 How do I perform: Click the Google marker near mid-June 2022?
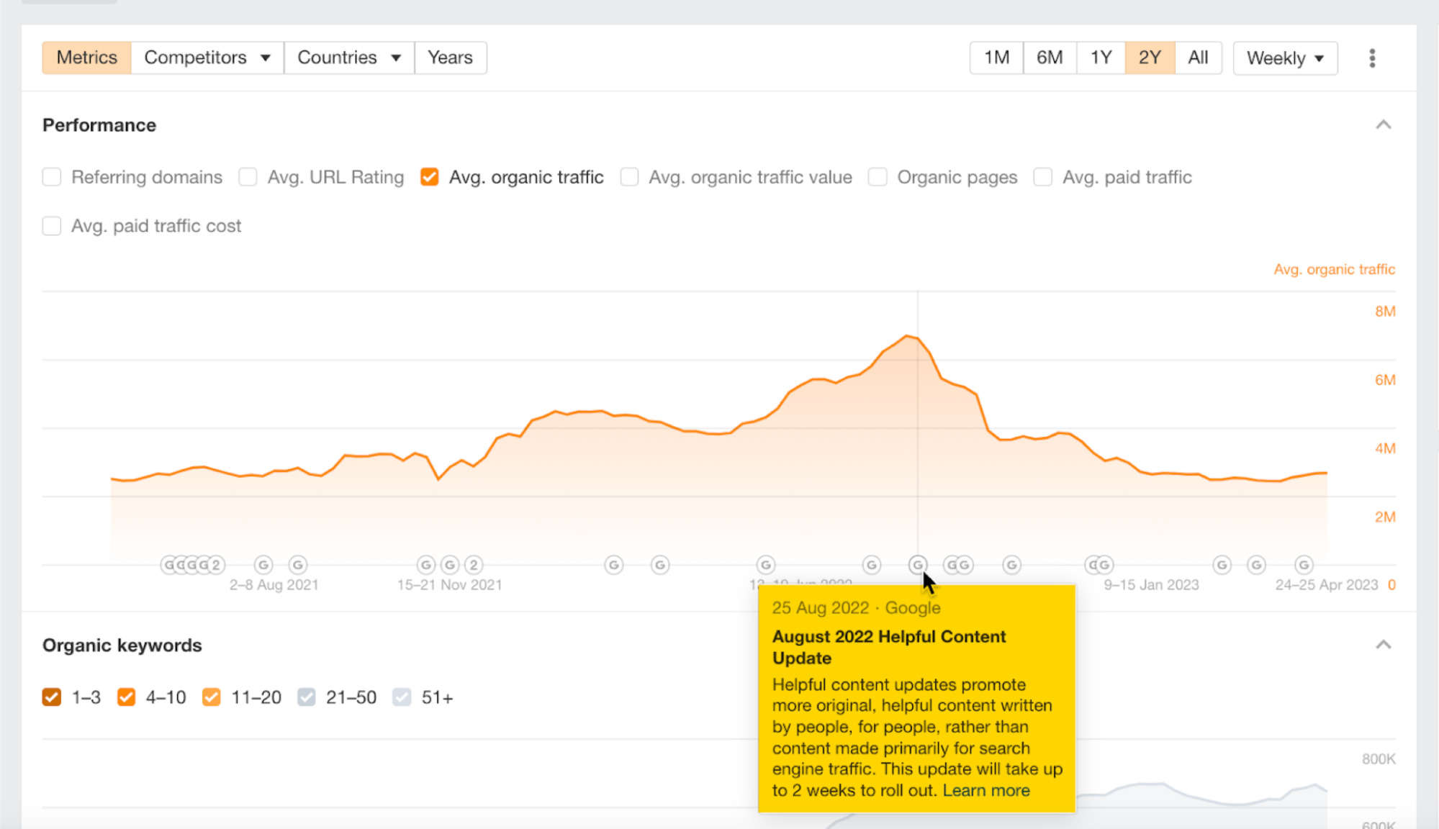click(765, 565)
